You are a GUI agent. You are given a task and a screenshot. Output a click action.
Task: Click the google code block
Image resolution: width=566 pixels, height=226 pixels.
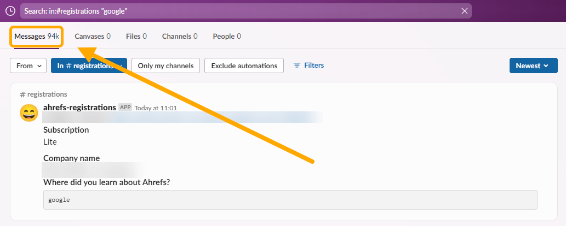tap(290, 200)
